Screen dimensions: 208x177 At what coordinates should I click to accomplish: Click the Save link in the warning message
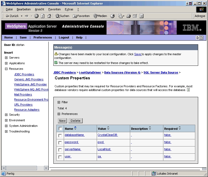coord(138,54)
